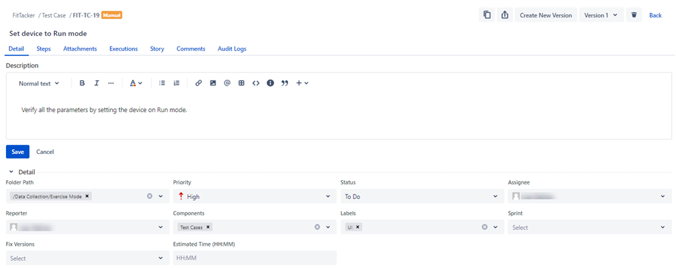Click the test case title text
This screenshot has width=676, height=268.
pyautogui.click(x=48, y=33)
